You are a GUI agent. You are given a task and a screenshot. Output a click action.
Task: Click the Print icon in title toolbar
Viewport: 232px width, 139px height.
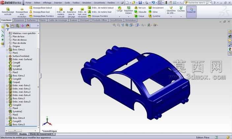tap(147, 3)
